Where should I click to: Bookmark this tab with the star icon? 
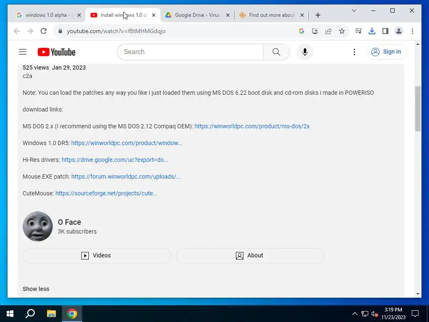[342, 31]
